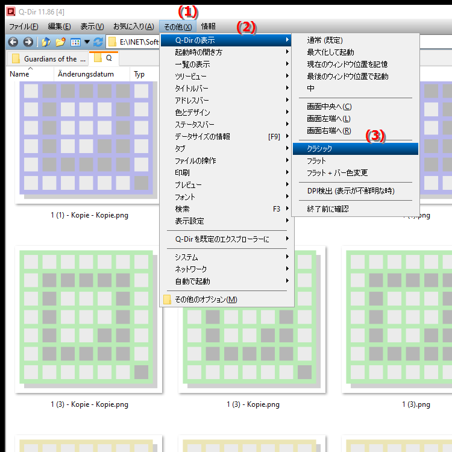
Task: Click the refresh icon in toolbar
Action: (x=98, y=42)
